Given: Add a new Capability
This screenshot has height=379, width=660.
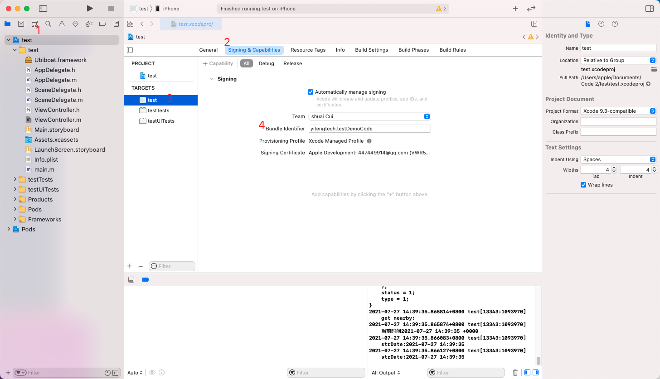Looking at the screenshot, I should click(218, 63).
